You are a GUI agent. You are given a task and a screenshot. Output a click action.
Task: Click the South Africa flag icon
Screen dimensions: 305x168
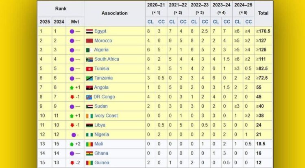coord(89,59)
